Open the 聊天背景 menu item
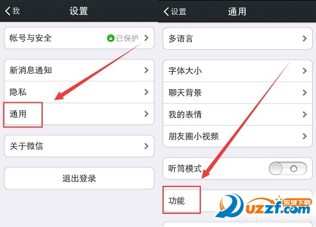316x227 pixels. (x=238, y=93)
